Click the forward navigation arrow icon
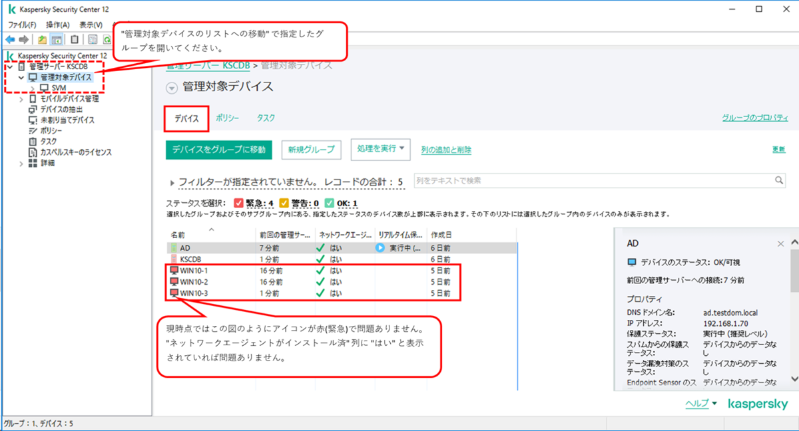 23,39
